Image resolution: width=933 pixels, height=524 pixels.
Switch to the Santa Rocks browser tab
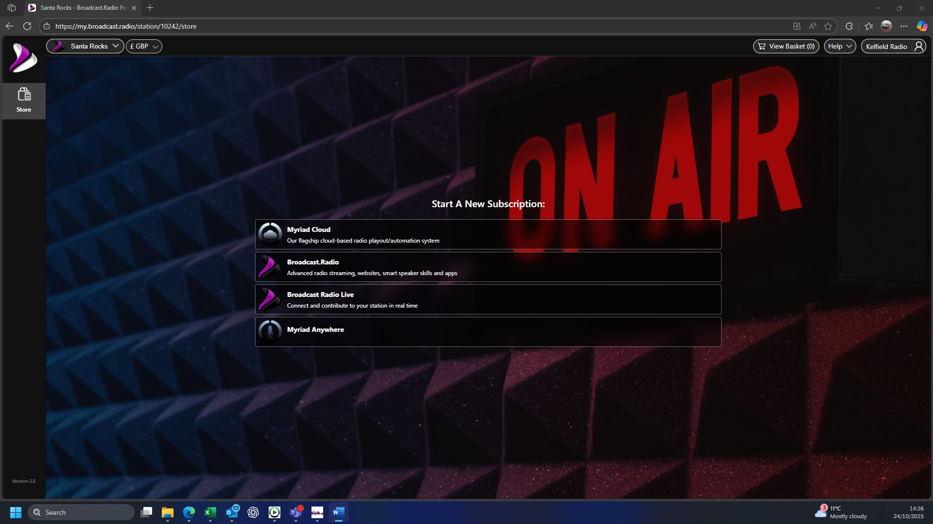click(x=83, y=8)
